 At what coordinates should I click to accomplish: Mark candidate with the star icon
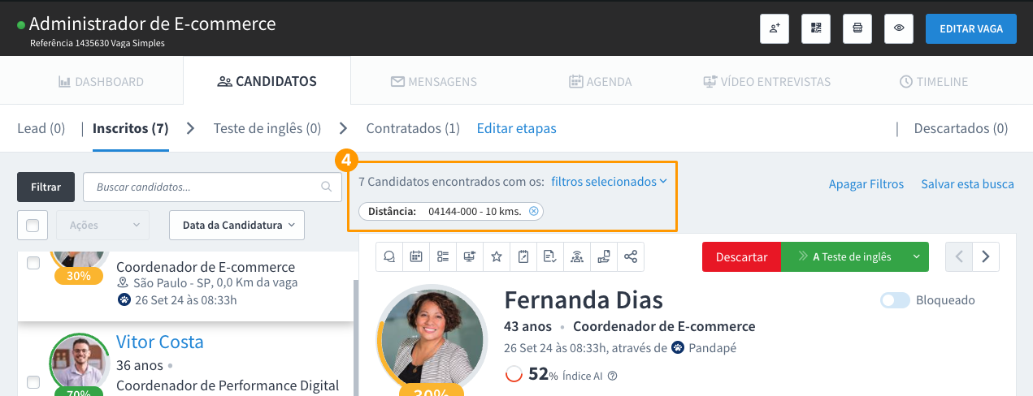click(x=497, y=256)
